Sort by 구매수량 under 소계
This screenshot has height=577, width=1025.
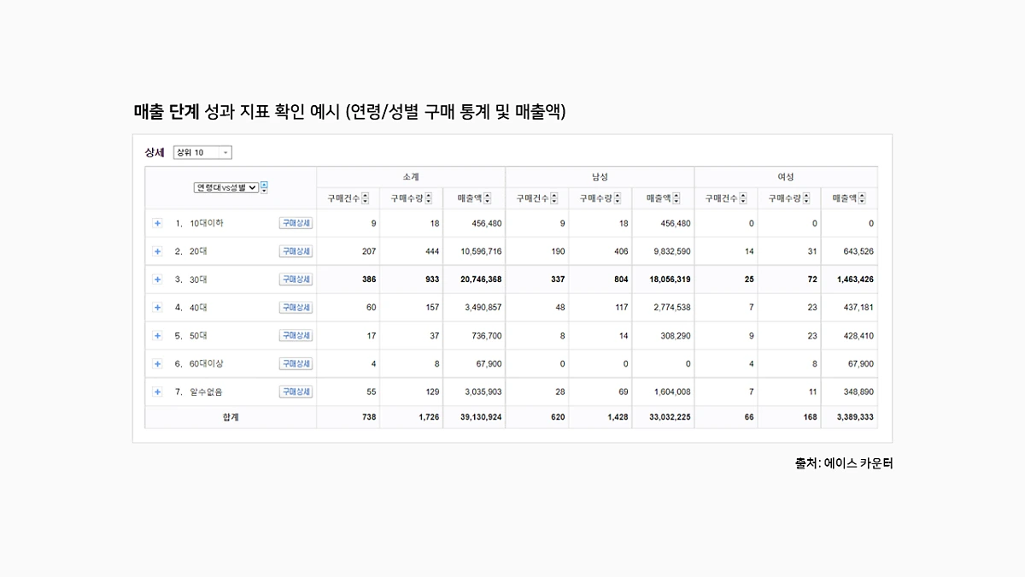[x=429, y=198]
